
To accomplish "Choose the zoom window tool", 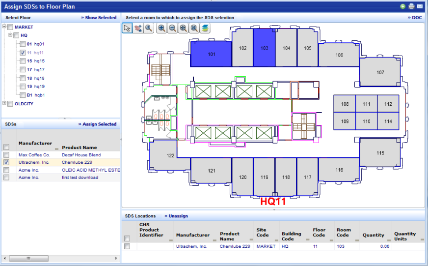I will (x=148, y=29).
